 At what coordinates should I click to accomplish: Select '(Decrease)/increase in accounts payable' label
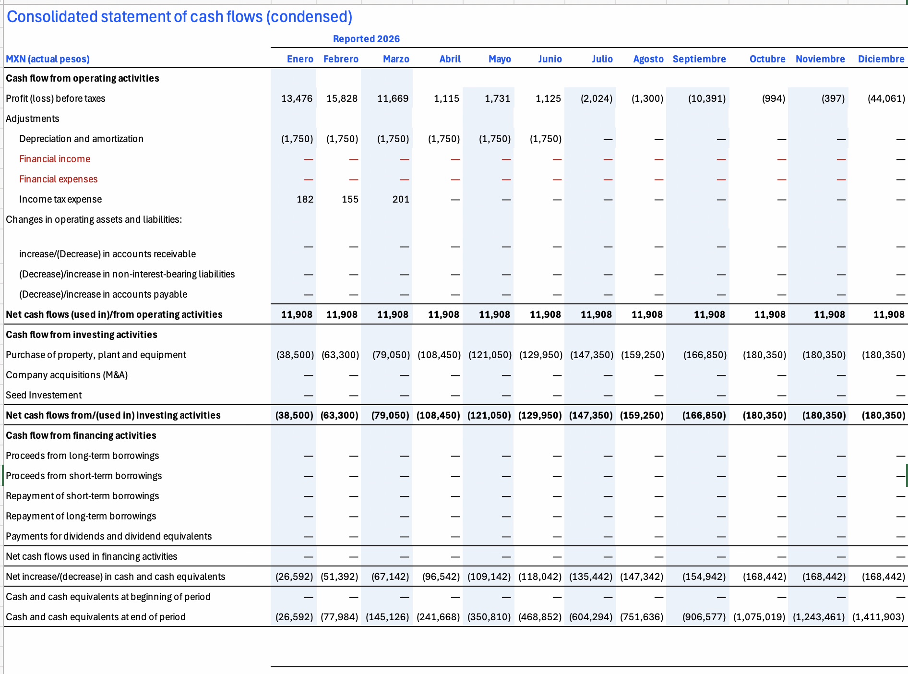coord(103,294)
